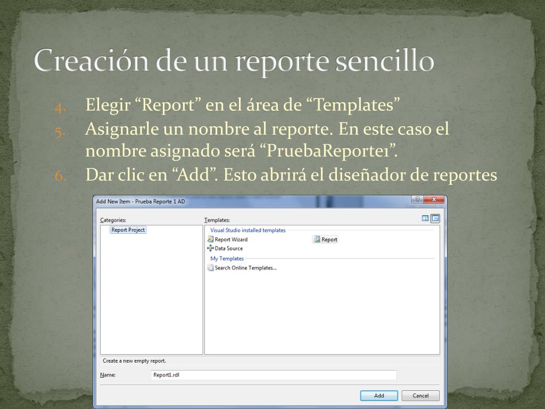Image resolution: width=545 pixels, height=409 pixels.
Task: Switch templates to small icons view
Action: coord(435,218)
